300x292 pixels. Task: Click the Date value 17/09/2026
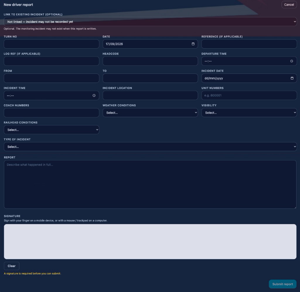(114, 44)
